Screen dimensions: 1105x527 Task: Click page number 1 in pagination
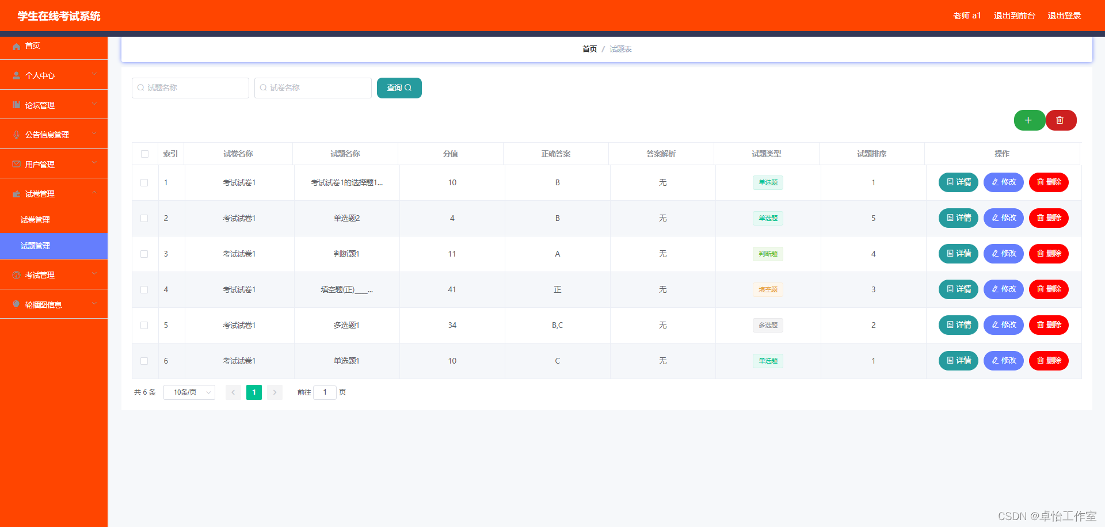coord(254,392)
